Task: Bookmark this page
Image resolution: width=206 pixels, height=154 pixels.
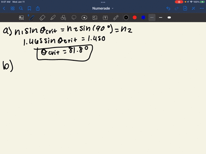Action: [29, 9]
